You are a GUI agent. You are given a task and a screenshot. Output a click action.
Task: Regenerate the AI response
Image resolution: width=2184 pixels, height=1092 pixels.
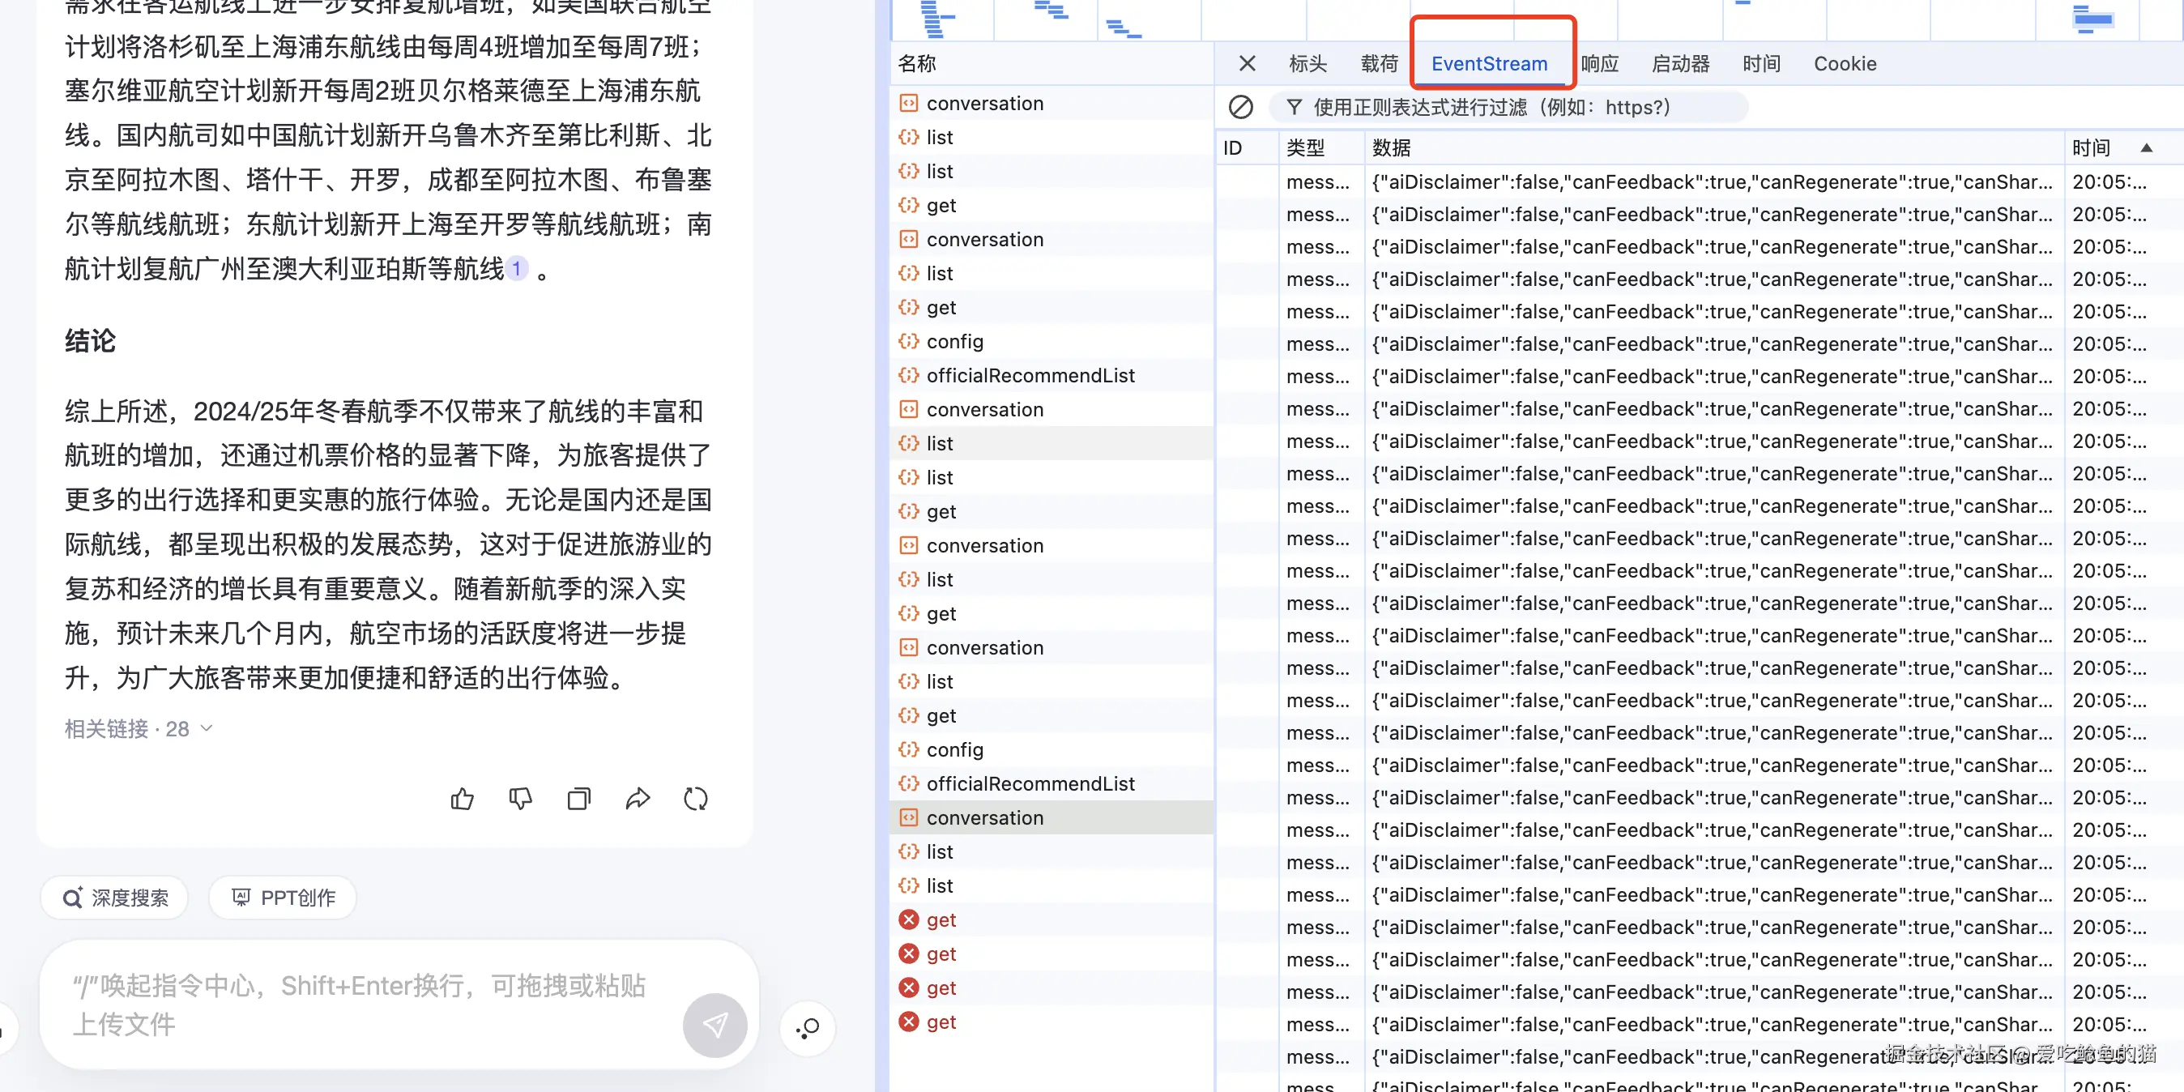696,798
